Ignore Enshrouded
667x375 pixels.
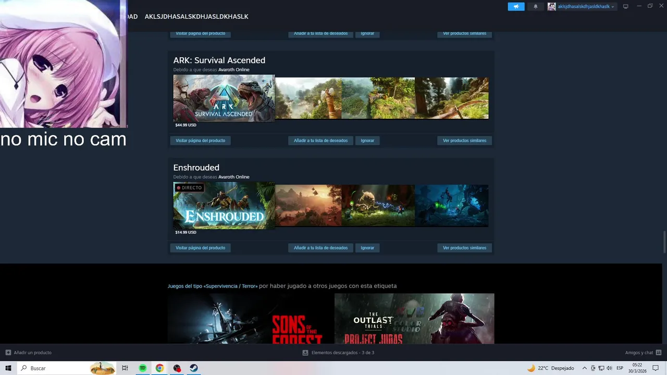[x=367, y=248]
